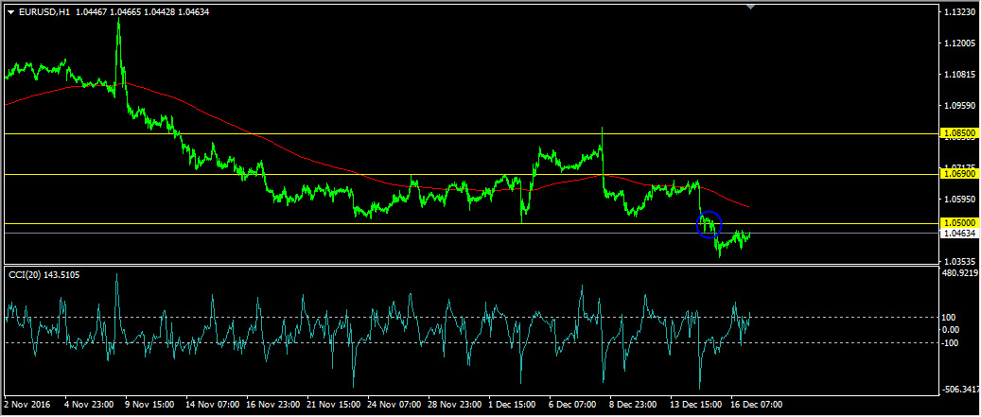Click the high value 1.04665 in chart header
This screenshot has height=417, width=981.
click(x=125, y=12)
